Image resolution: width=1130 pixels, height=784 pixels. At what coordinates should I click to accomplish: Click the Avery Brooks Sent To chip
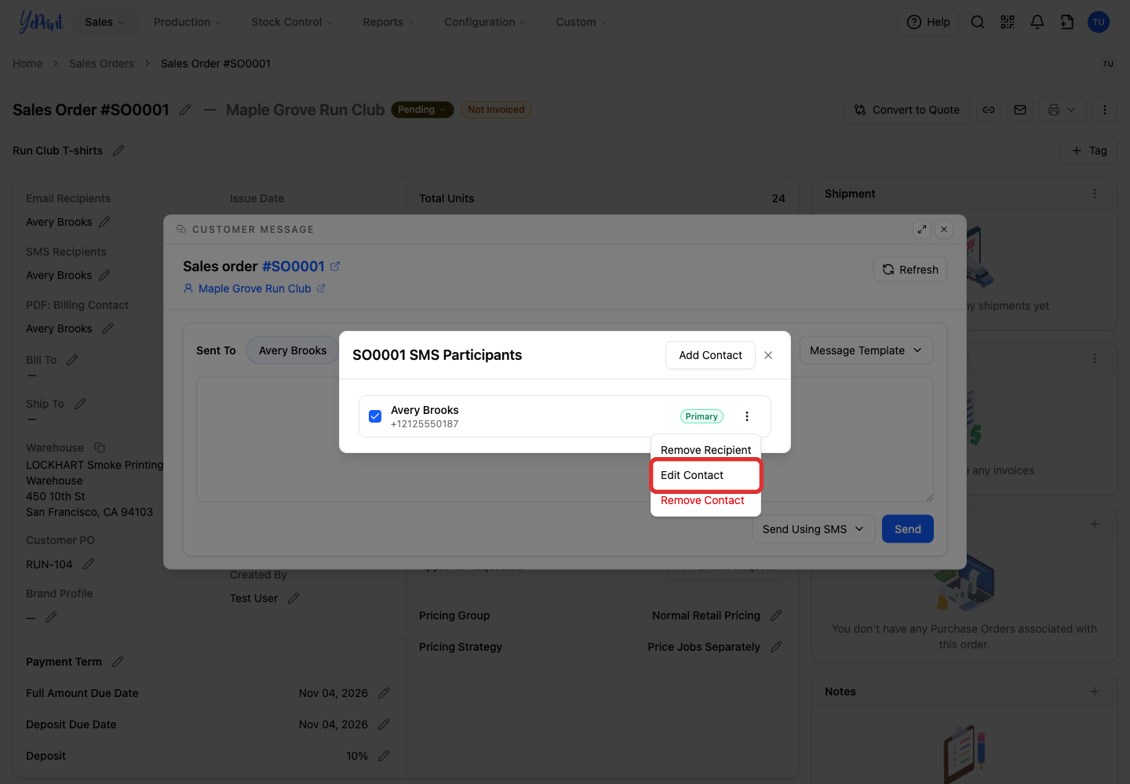click(x=293, y=350)
